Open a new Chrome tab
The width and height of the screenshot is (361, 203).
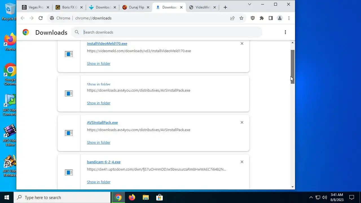225,7
